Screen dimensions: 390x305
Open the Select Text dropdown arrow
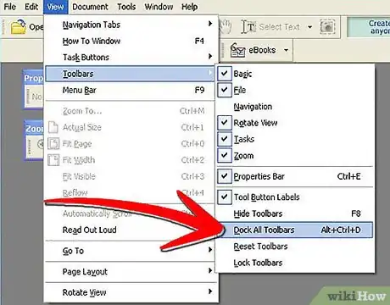pos(310,27)
